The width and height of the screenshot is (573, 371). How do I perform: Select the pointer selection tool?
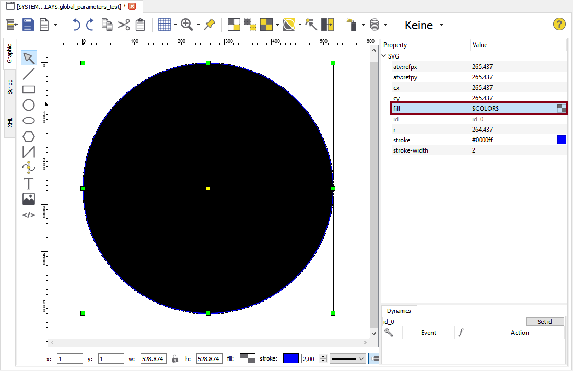click(29, 57)
